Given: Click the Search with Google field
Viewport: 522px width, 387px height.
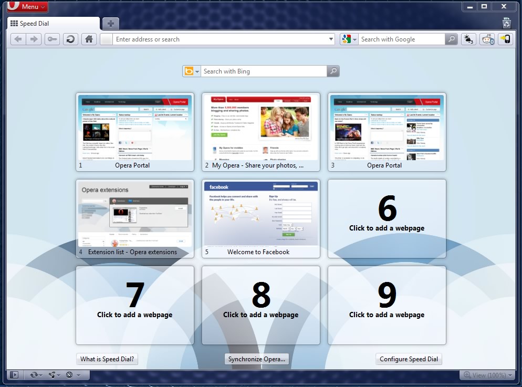Looking at the screenshot, I should pos(402,39).
